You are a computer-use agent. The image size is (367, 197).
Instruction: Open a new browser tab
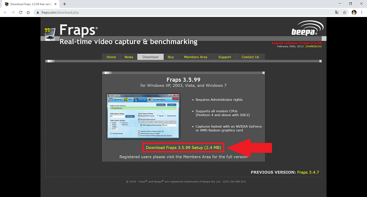click(64, 4)
